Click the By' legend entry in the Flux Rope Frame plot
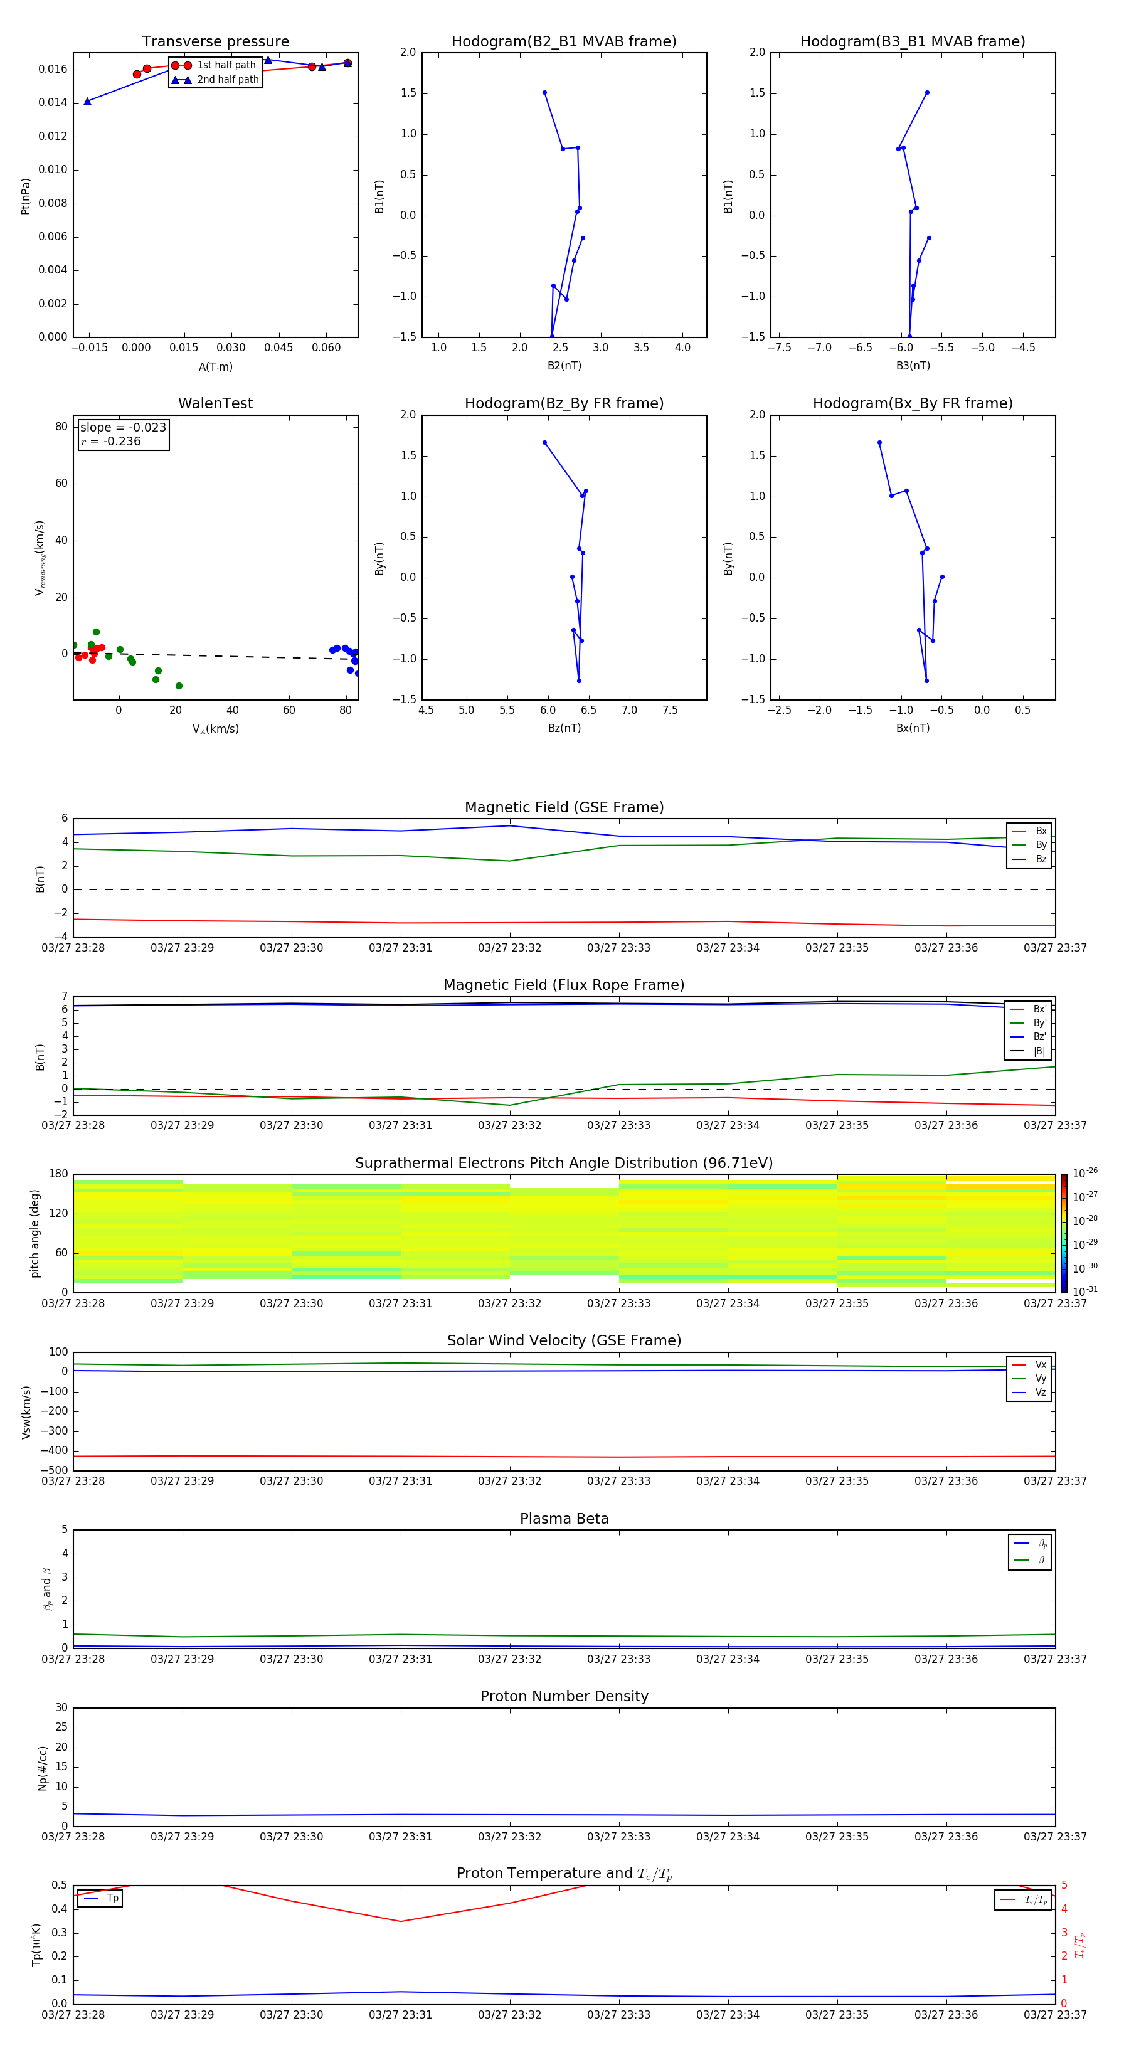This screenshot has width=1129, height=2070. pyautogui.click(x=1029, y=1023)
